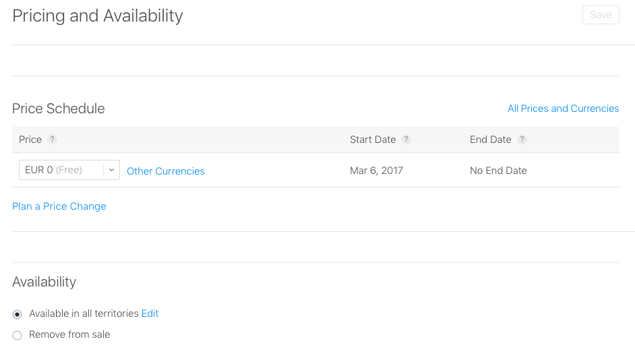
Task: Click the chevron arrow in price selector
Action: coord(111,170)
